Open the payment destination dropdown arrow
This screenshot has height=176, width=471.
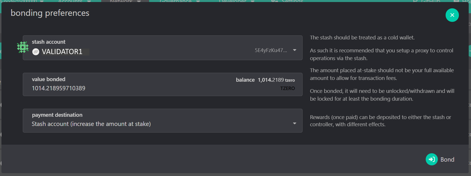[294, 123]
